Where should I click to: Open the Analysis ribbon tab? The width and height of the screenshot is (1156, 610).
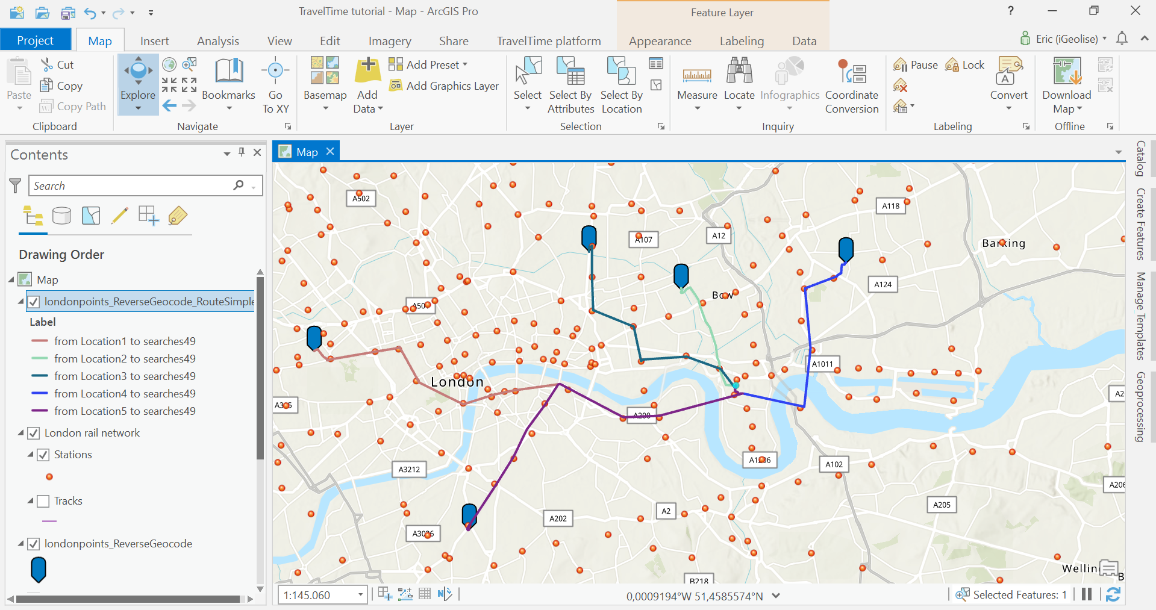click(217, 40)
